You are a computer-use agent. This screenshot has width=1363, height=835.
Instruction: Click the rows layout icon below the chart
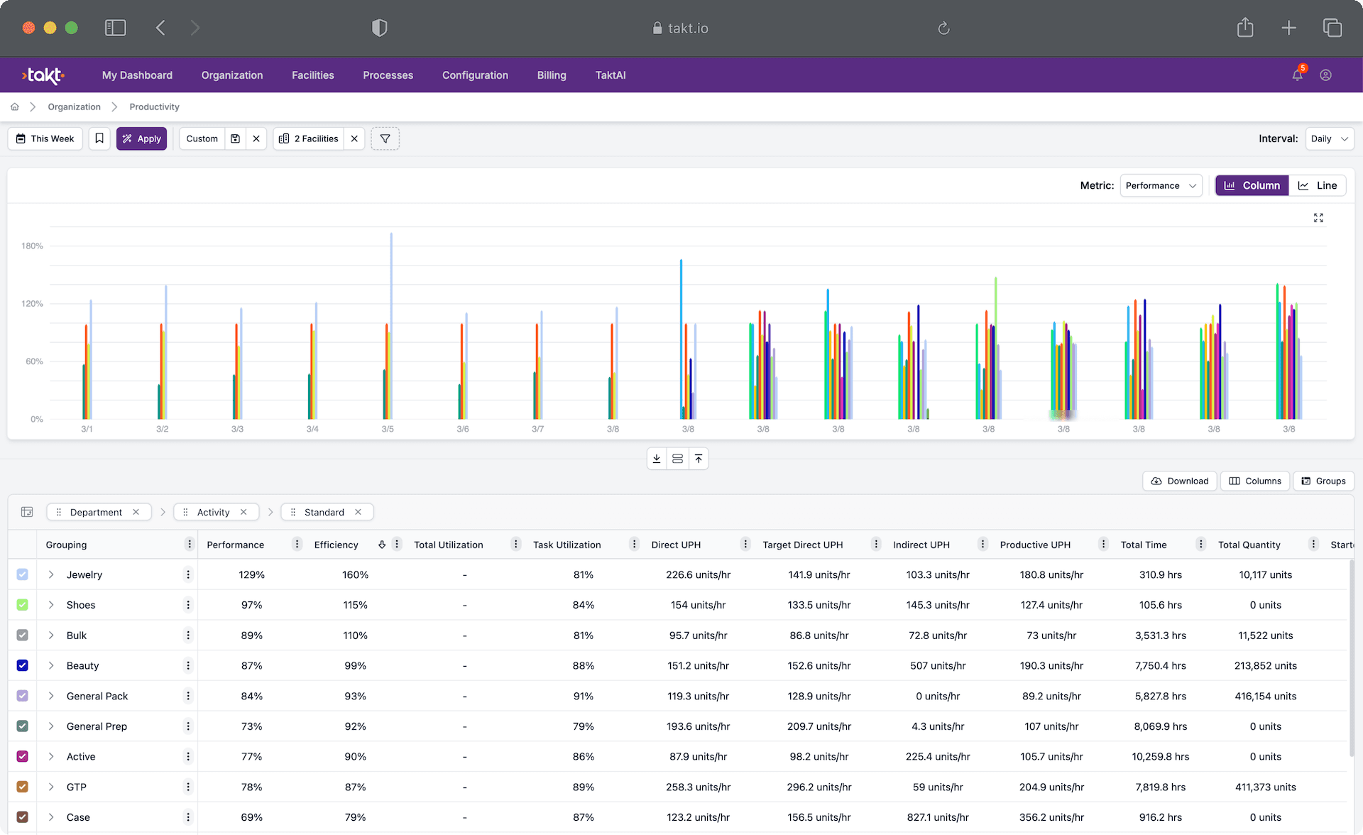pyautogui.click(x=677, y=459)
